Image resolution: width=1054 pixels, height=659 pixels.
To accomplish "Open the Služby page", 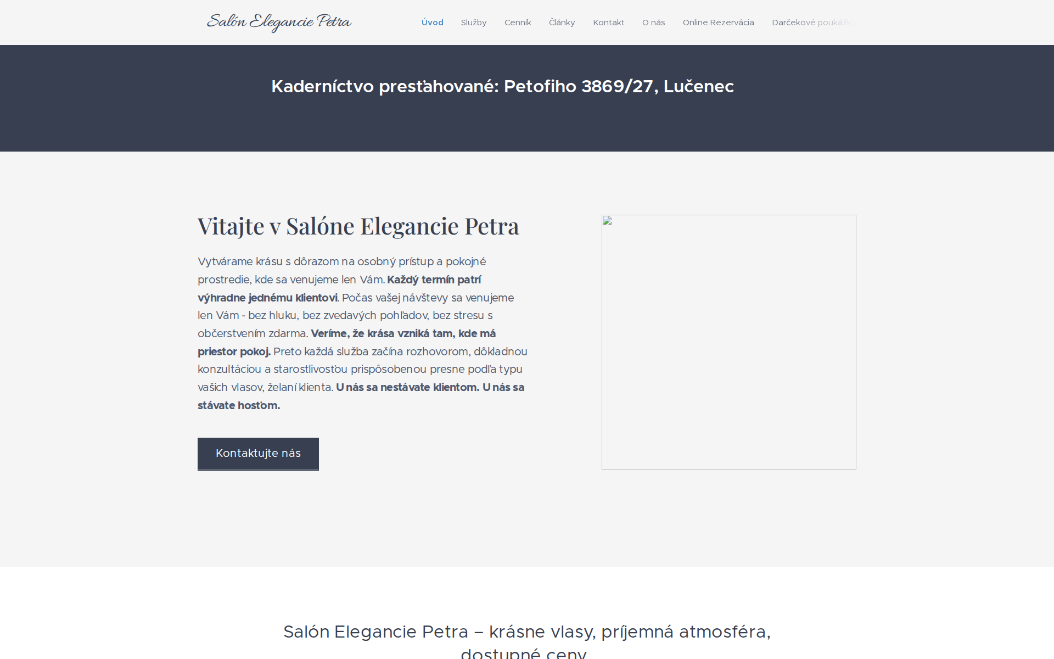I will (x=473, y=23).
